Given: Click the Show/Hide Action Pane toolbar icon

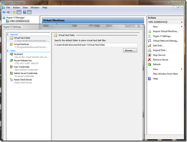Looking at the screenshot, I should coord(29,12).
